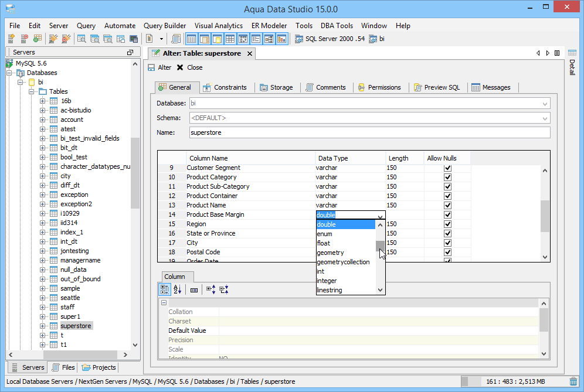
Task: Select enum in the data type list
Action: 345,234
